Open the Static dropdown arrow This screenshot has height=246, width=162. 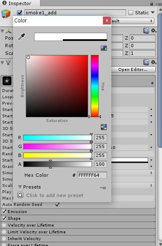click(x=153, y=12)
